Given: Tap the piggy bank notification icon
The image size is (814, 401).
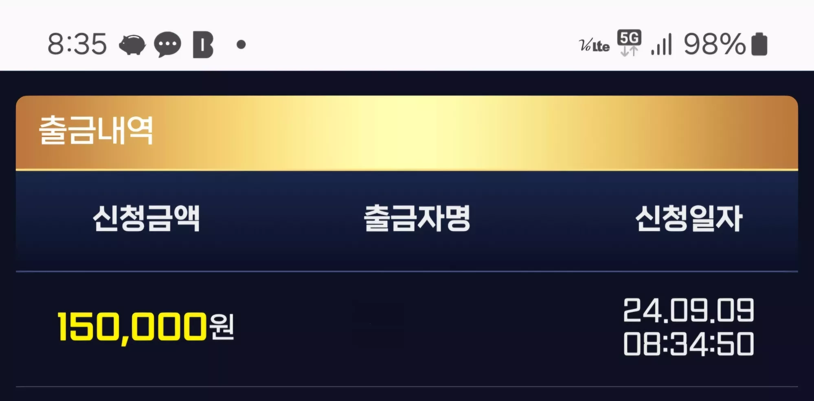Looking at the screenshot, I should (132, 44).
